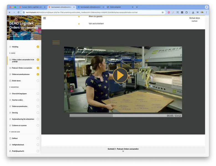Switch to the third kennisplaats.nl tab
216x166 pixels.
90,7
